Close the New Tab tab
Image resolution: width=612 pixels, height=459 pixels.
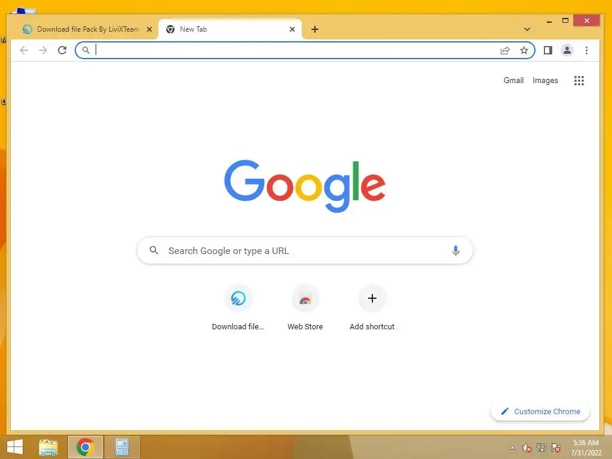click(x=292, y=29)
